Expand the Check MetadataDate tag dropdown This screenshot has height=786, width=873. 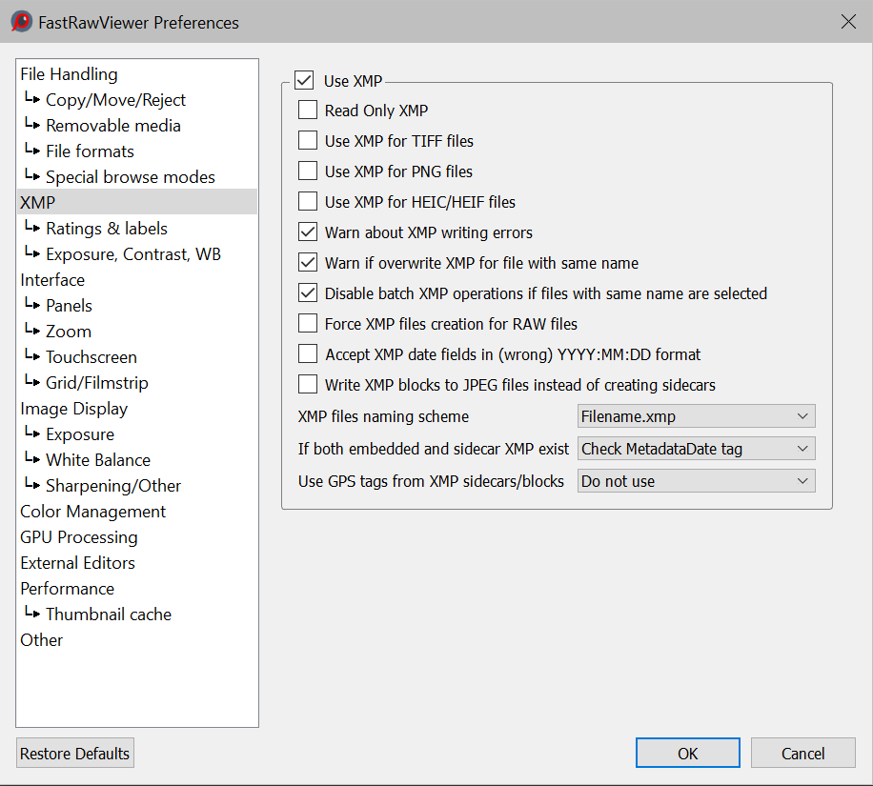point(697,449)
